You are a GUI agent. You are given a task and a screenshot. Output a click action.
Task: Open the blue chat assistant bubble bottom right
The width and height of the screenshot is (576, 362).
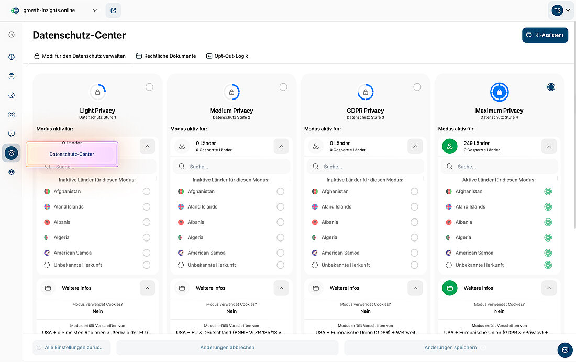click(564, 350)
